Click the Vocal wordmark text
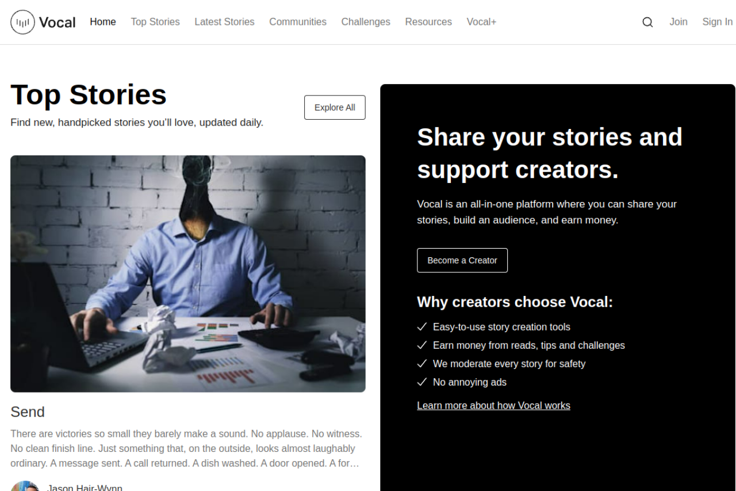Viewport: 736px width, 491px height. 57,22
